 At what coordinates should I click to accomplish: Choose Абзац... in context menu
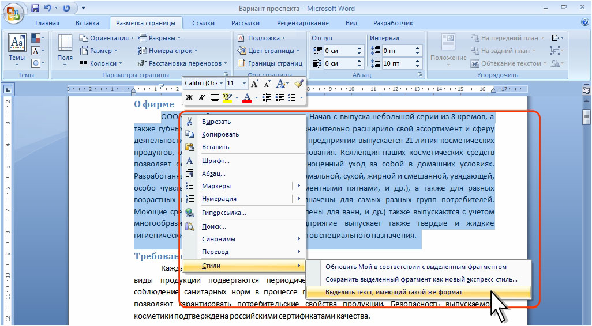point(244,174)
